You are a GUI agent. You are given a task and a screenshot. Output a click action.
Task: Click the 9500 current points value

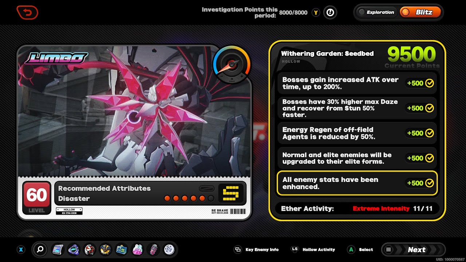click(x=411, y=55)
